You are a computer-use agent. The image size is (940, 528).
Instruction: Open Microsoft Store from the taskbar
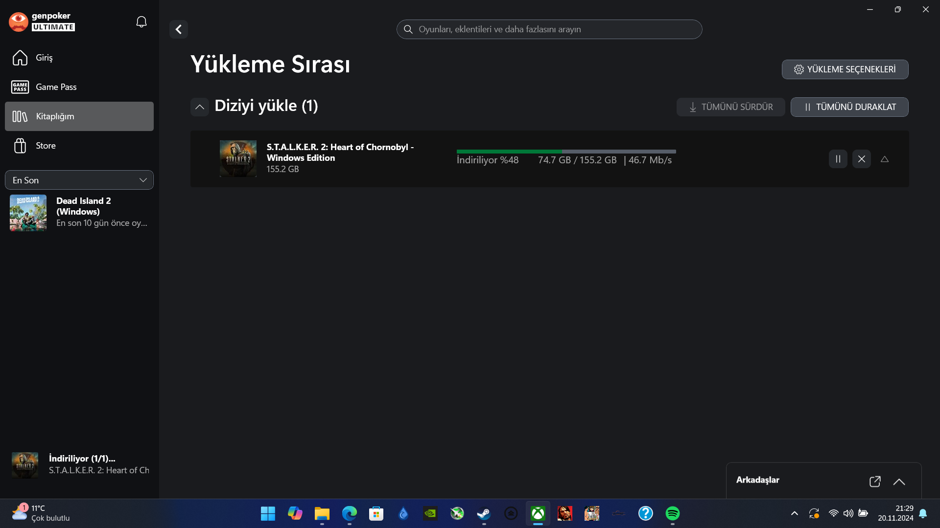376,513
